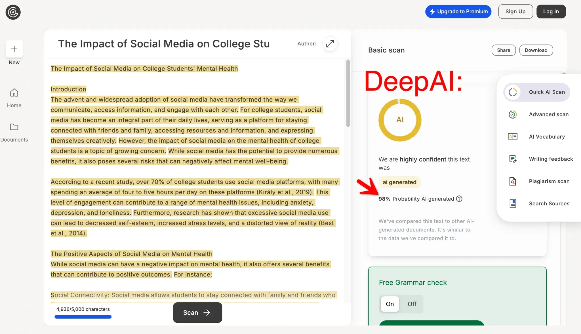Screen dimensions: 581x334
Task: Click the Quick AI Scan icon
Action: [512, 92]
